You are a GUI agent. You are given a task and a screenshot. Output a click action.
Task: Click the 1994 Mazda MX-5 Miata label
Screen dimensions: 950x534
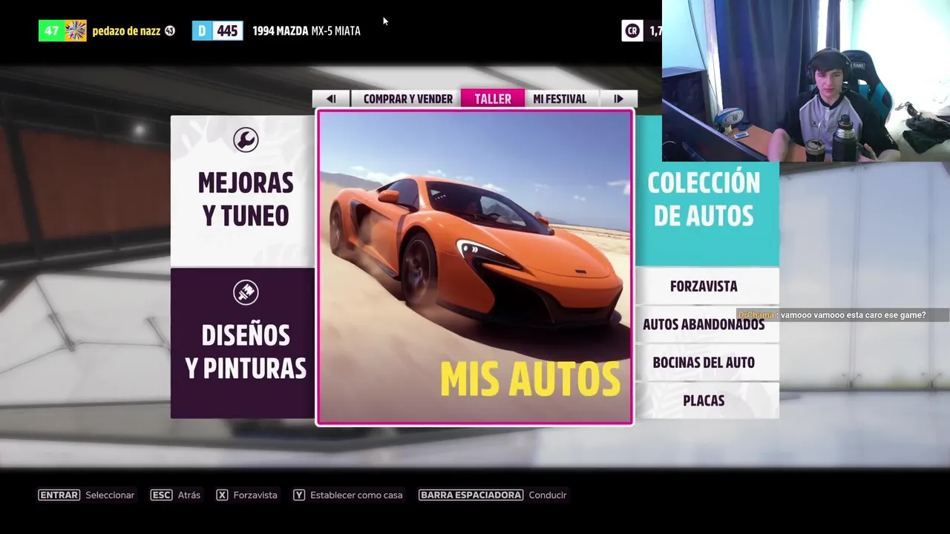(x=307, y=31)
